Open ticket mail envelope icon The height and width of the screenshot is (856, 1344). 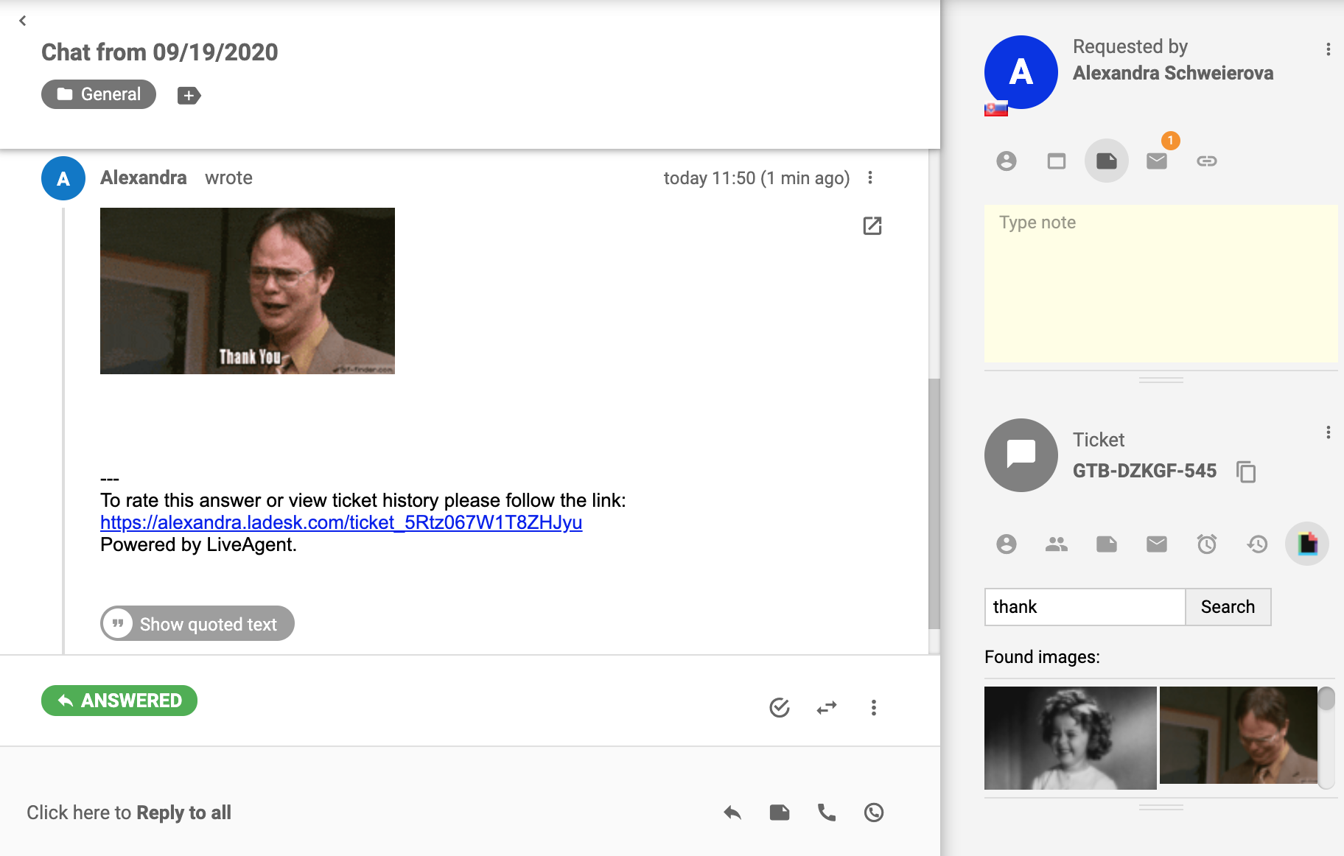click(1157, 544)
